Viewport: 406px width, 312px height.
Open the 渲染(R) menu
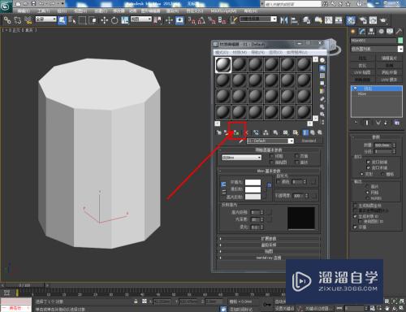click(x=172, y=11)
